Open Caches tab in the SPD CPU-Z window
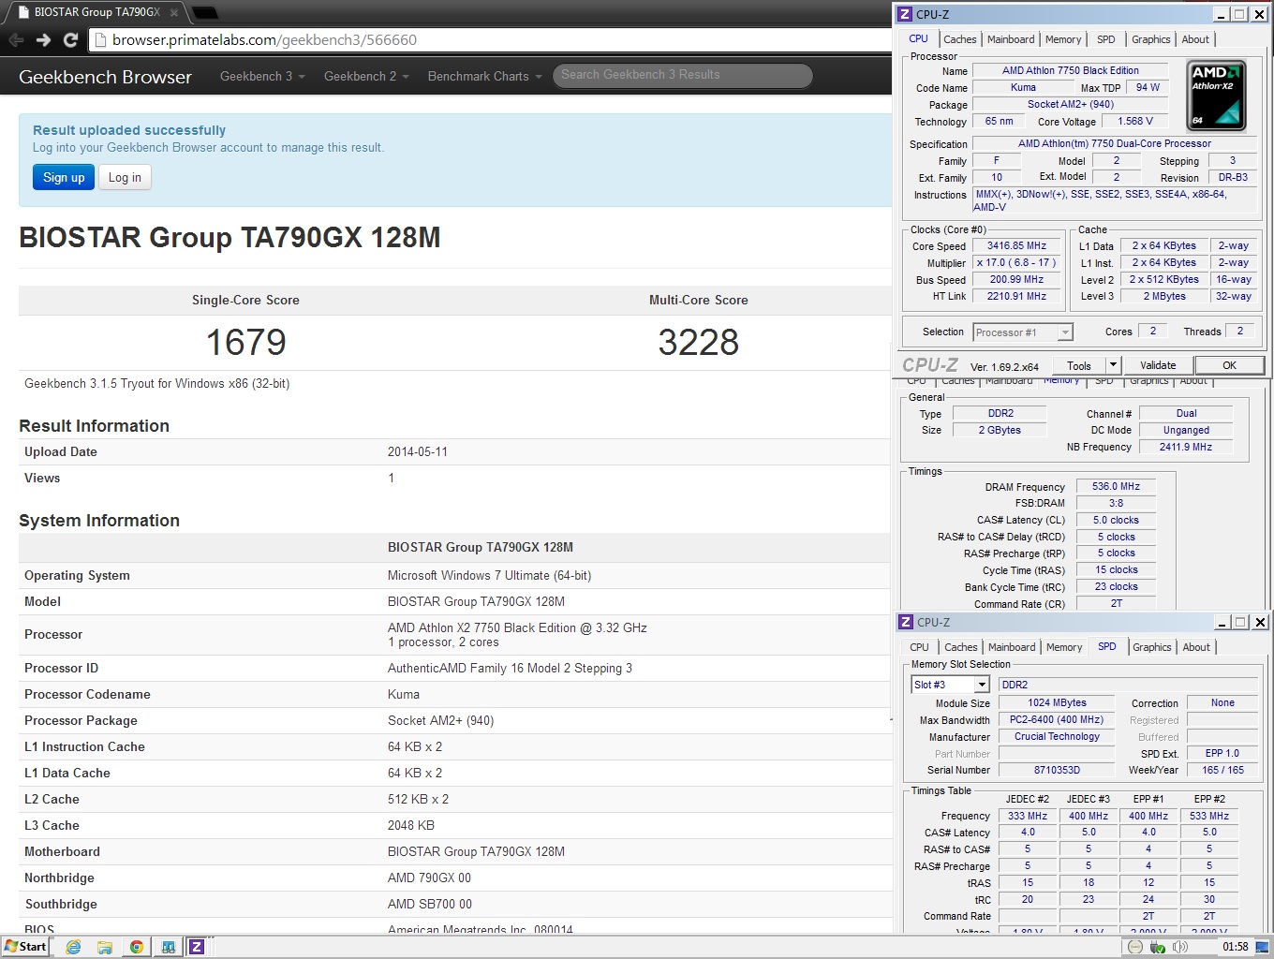The height and width of the screenshot is (959, 1274). click(960, 647)
